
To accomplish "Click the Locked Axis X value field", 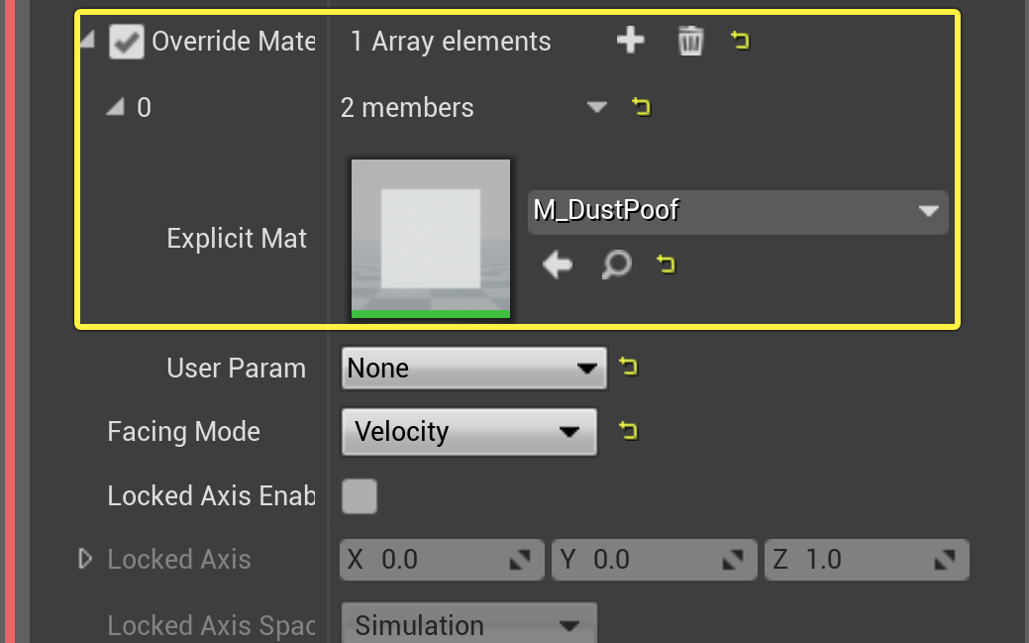I will click(442, 560).
